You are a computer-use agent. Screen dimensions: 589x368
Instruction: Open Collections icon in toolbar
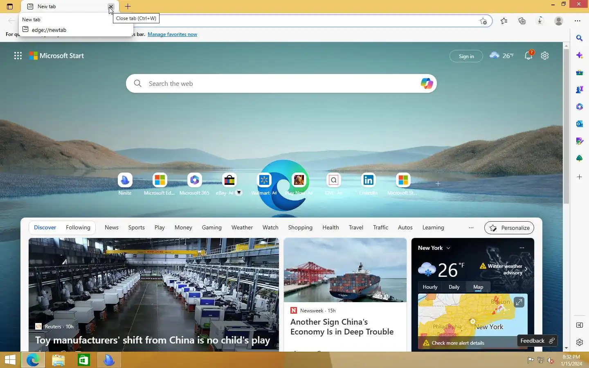tap(522, 21)
